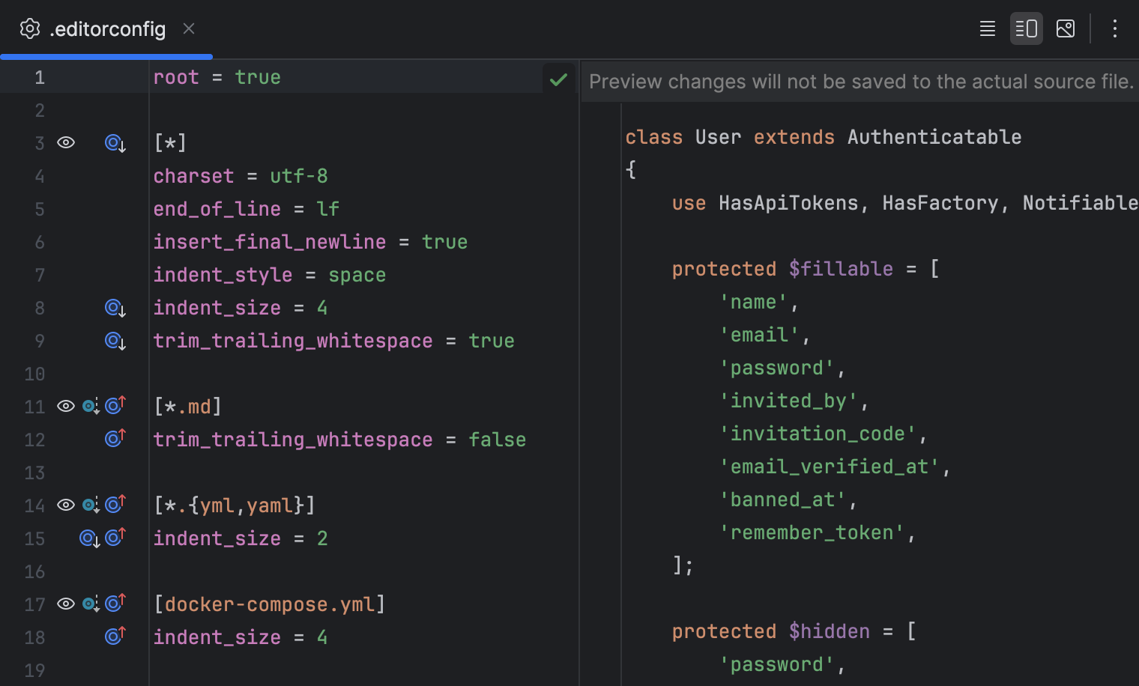The image size is (1139, 686).
Task: Click the green inspections checkmark
Action: coord(558,78)
